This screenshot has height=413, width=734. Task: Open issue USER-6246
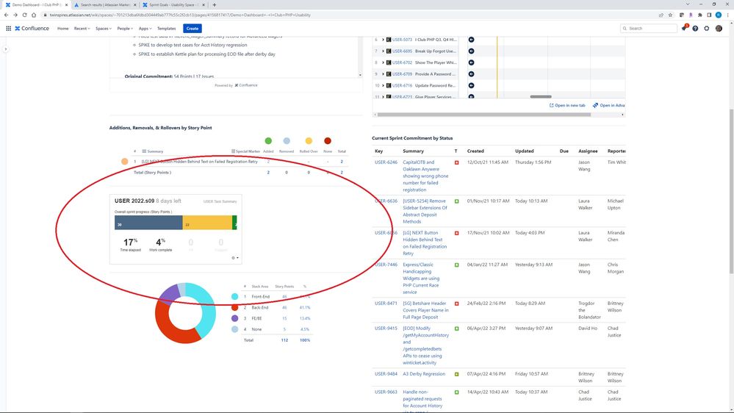click(x=386, y=162)
